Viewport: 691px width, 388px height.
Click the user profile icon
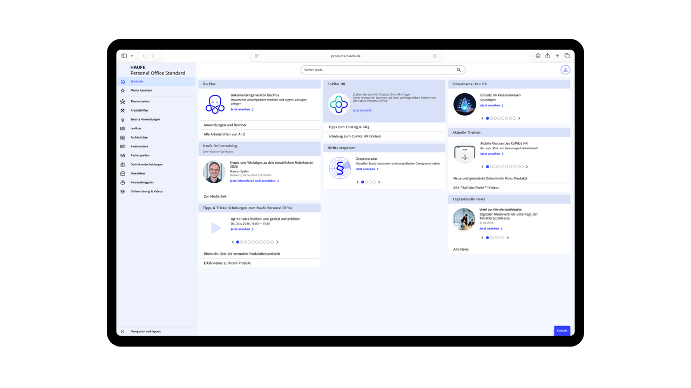pyautogui.click(x=565, y=70)
